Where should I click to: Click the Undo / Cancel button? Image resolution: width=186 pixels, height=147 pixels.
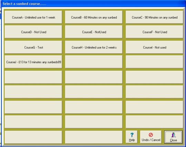[x=151, y=137]
